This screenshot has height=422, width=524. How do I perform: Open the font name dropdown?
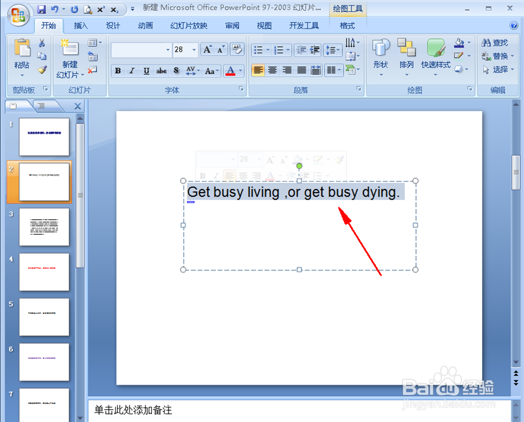point(168,50)
